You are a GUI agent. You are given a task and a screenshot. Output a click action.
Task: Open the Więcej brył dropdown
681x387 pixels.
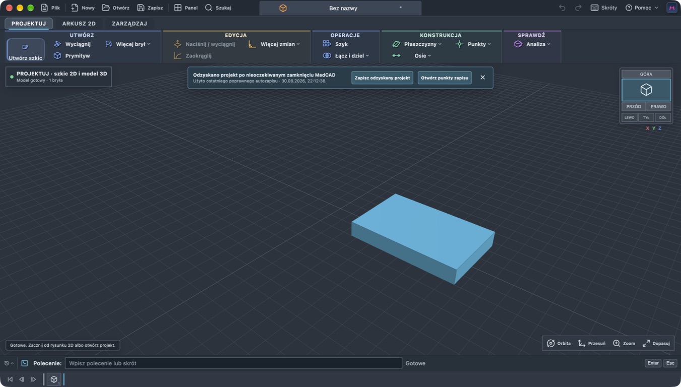128,44
